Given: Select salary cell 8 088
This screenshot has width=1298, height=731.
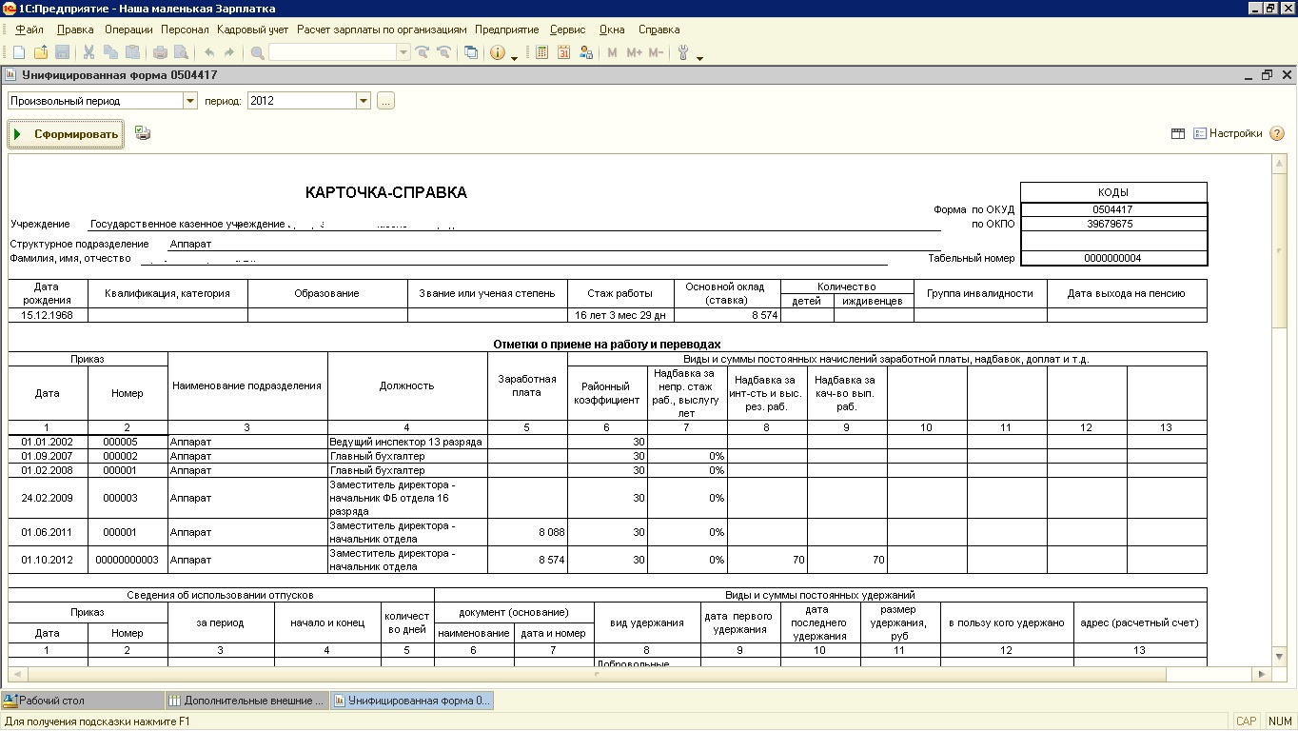Looking at the screenshot, I should pos(527,532).
